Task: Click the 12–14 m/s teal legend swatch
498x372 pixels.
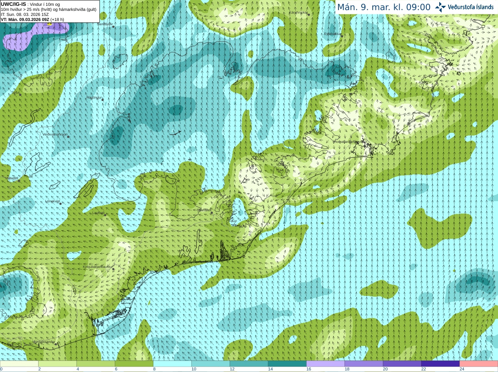Action: click(x=249, y=364)
